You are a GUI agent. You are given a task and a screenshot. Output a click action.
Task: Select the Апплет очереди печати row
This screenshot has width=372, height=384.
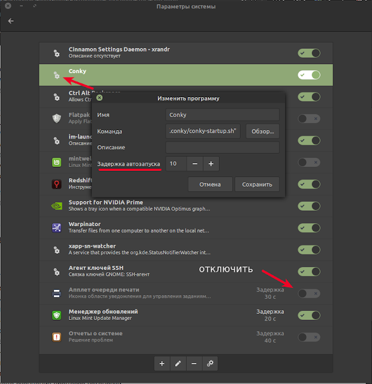click(x=186, y=293)
